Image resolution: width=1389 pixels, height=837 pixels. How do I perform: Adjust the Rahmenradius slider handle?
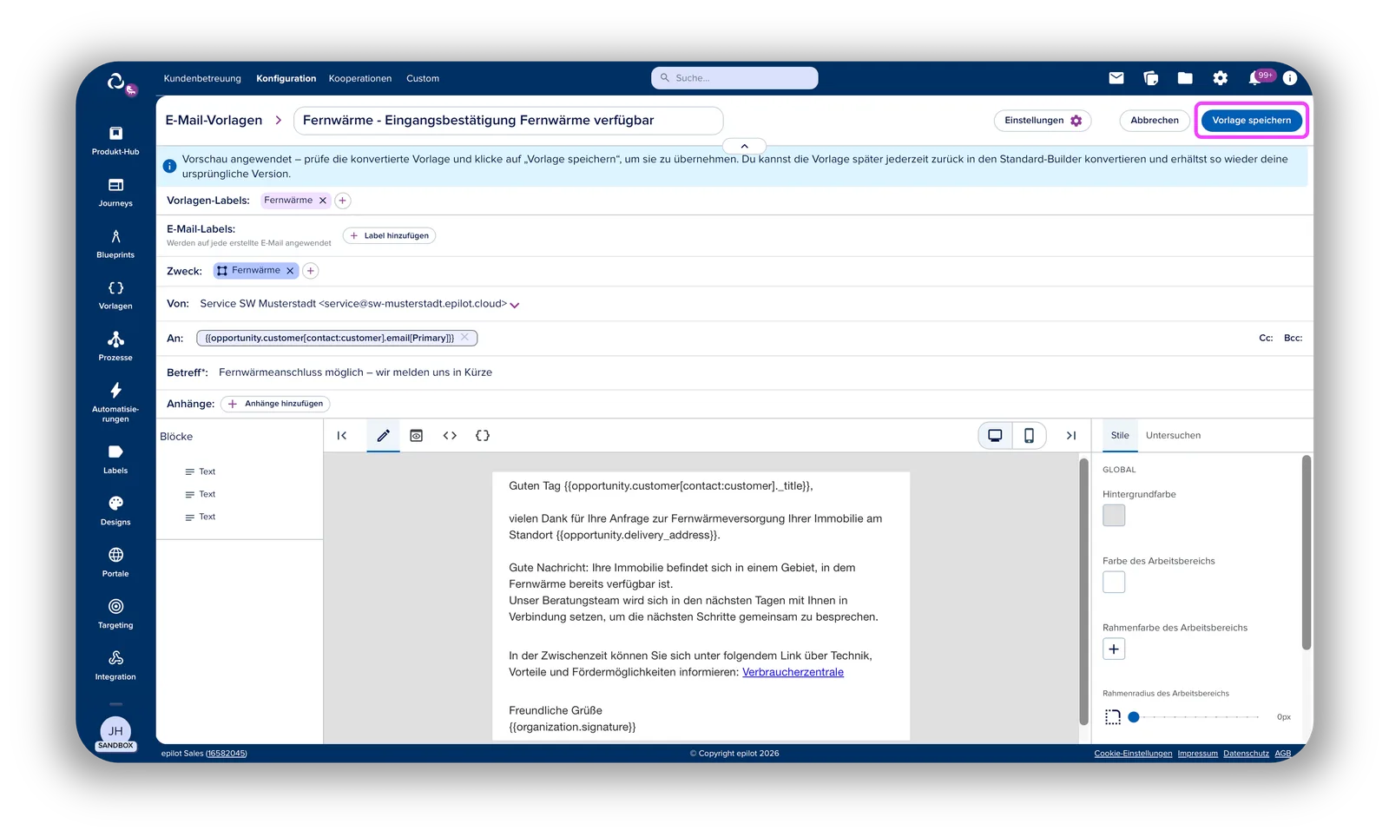coord(1134,717)
